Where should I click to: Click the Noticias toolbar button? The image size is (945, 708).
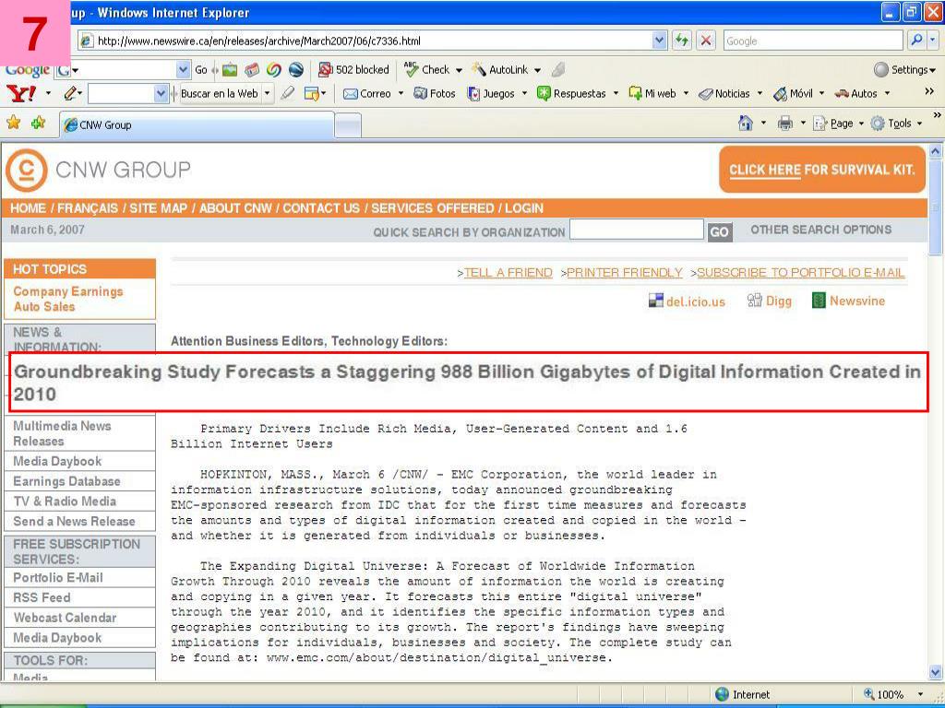click(724, 93)
